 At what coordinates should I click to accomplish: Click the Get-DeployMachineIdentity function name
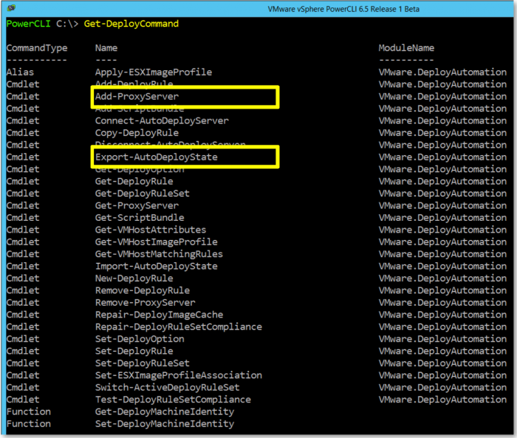coord(165,412)
